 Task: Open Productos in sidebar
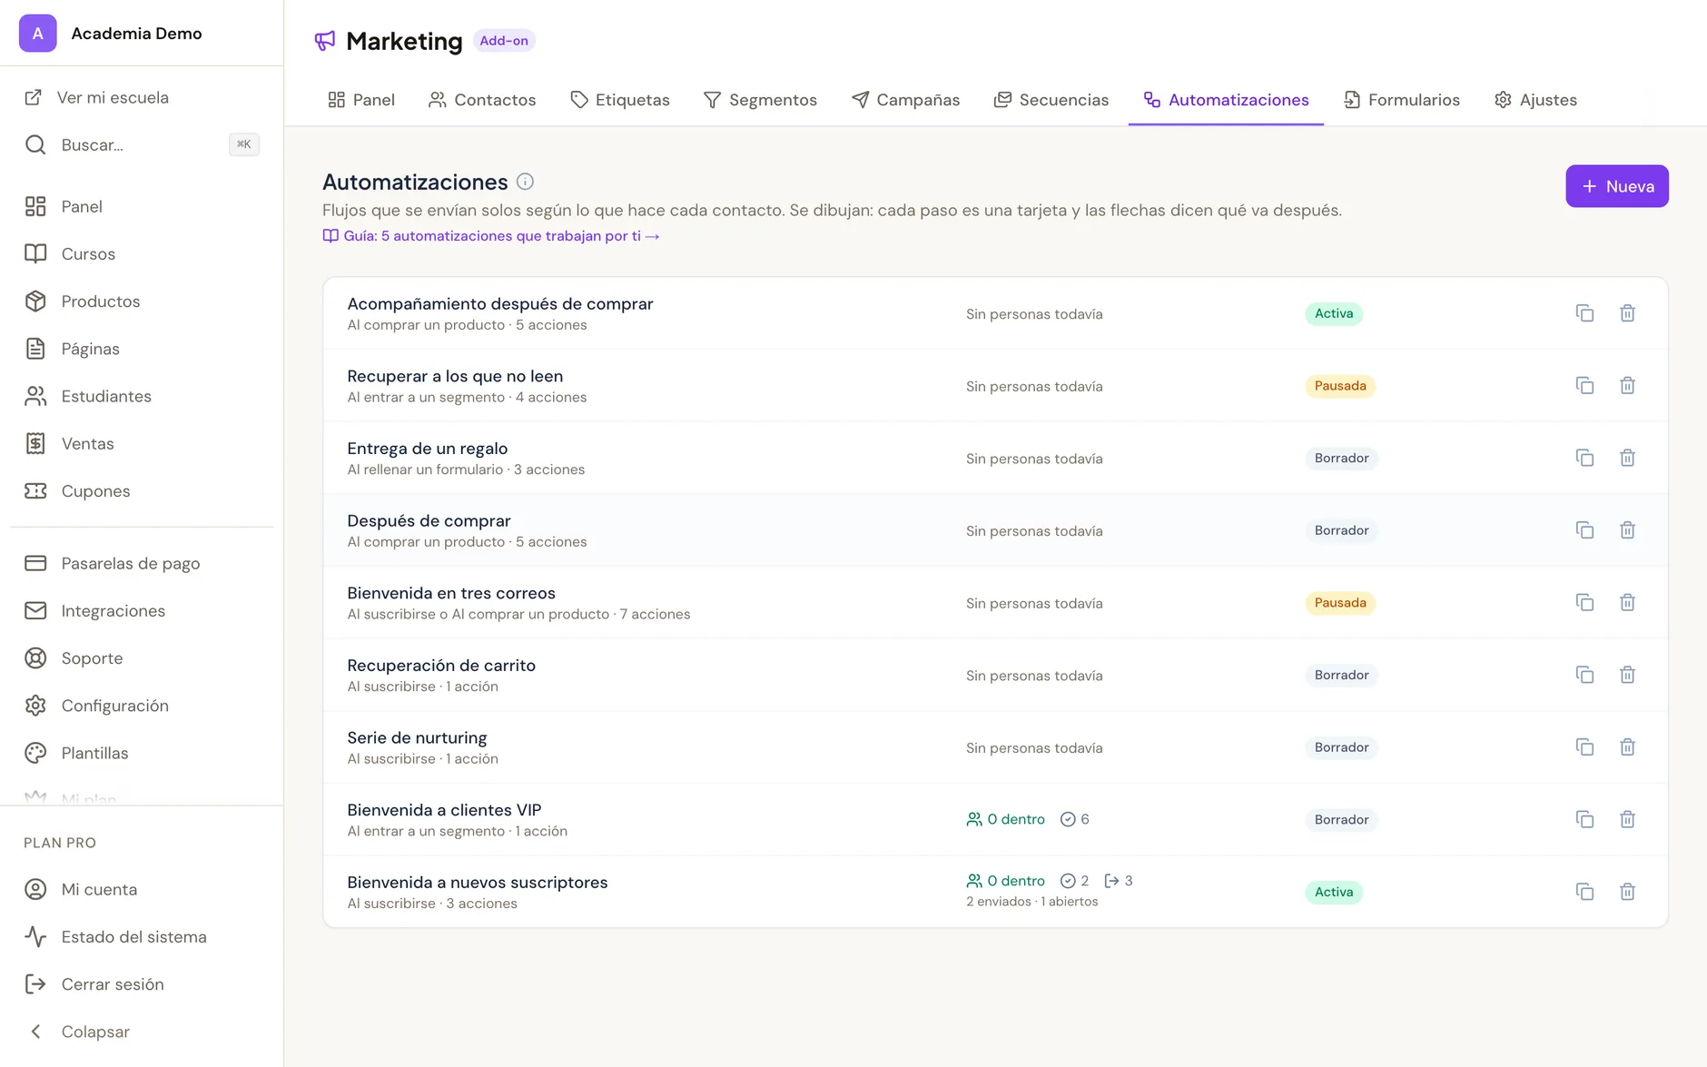click(142, 301)
